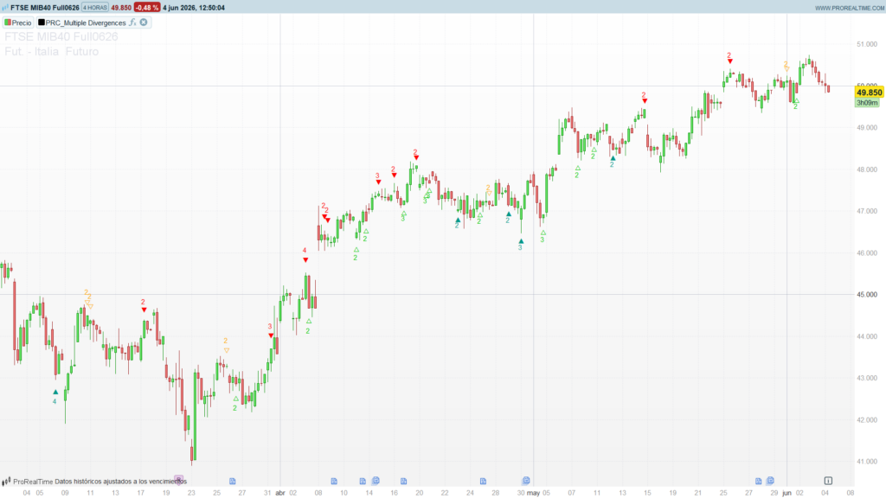Click the 49.000 price axis label
Viewport: 886px width, 498px height.
point(867,128)
